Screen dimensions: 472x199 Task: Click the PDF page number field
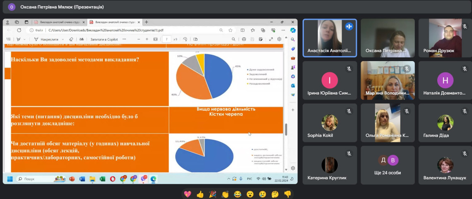tap(166, 39)
